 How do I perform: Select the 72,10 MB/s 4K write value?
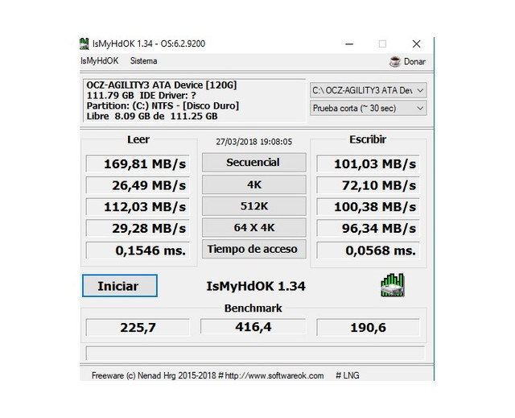pyautogui.click(x=369, y=185)
